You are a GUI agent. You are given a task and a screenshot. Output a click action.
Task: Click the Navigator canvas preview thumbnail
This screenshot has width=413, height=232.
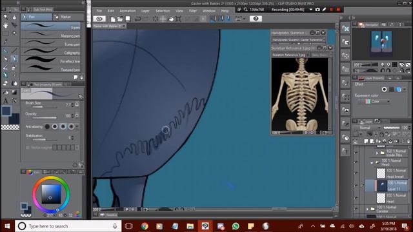point(381,44)
